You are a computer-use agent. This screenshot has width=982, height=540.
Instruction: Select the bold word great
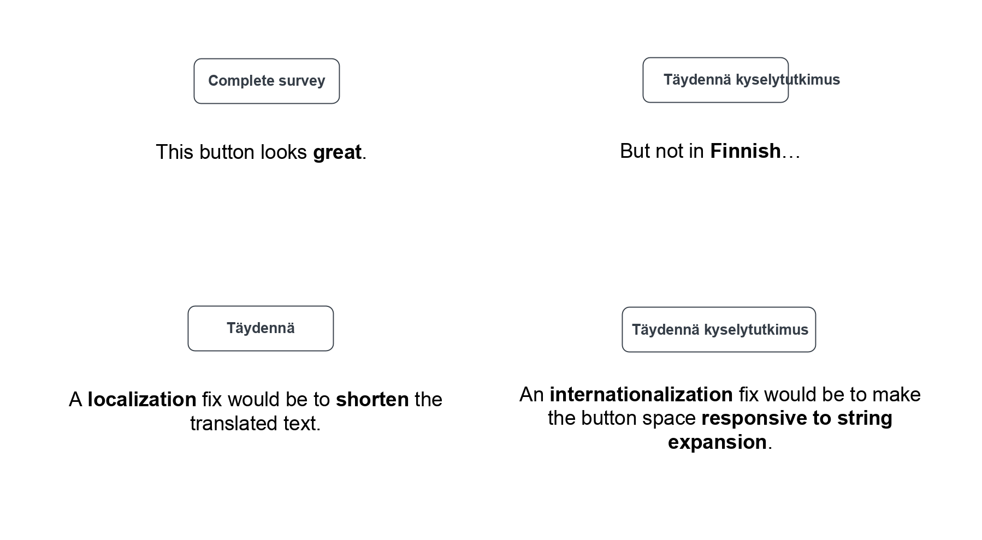(x=337, y=152)
